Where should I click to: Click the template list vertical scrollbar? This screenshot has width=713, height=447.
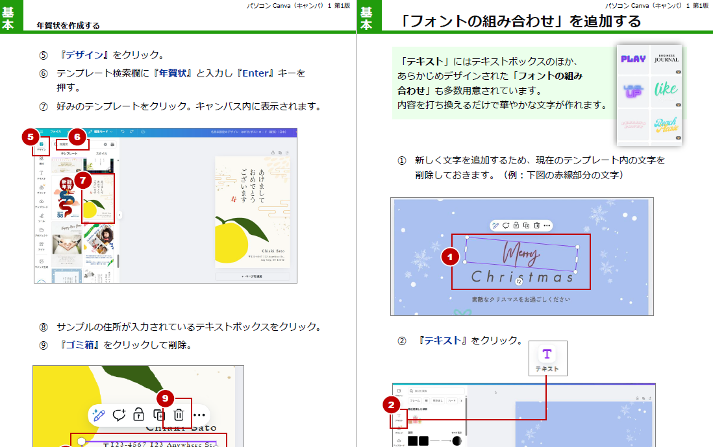[x=118, y=261]
